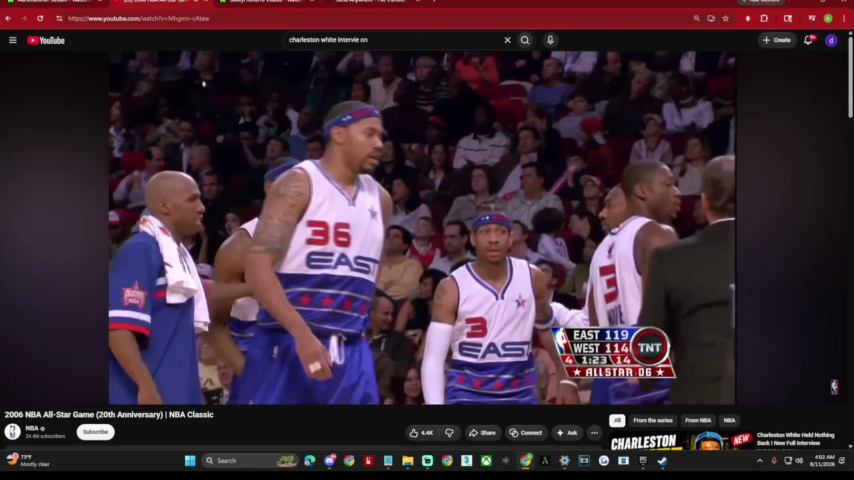The width and height of the screenshot is (854, 480).
Task: Open the YouTube guide hamburger menu
Action: [x=13, y=40]
